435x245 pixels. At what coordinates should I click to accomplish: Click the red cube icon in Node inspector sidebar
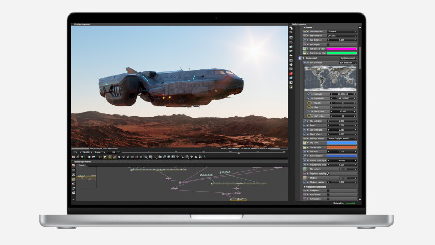[x=291, y=73]
